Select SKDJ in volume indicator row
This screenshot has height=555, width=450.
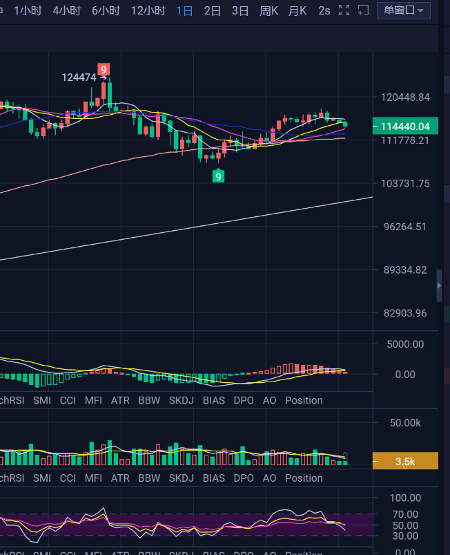tap(182, 478)
